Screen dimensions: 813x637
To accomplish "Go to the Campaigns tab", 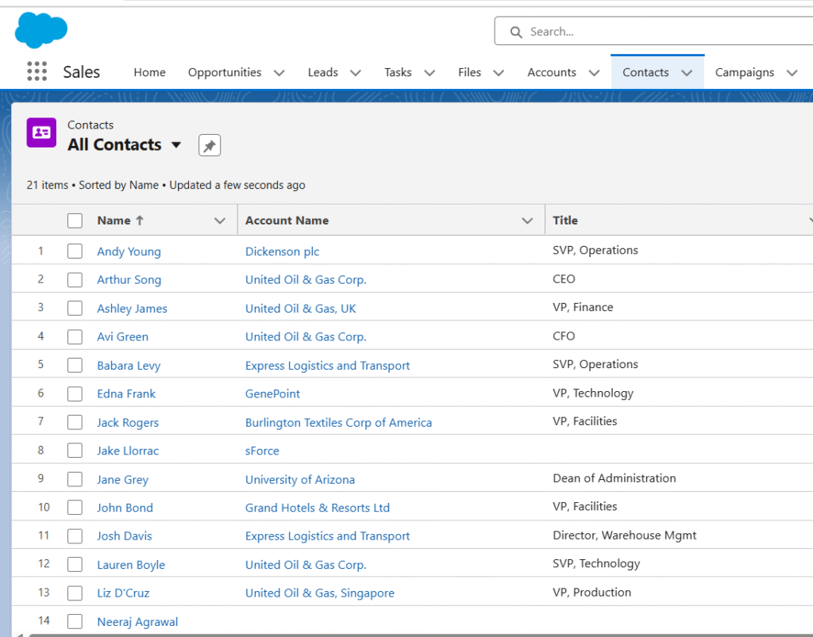I will 745,72.
